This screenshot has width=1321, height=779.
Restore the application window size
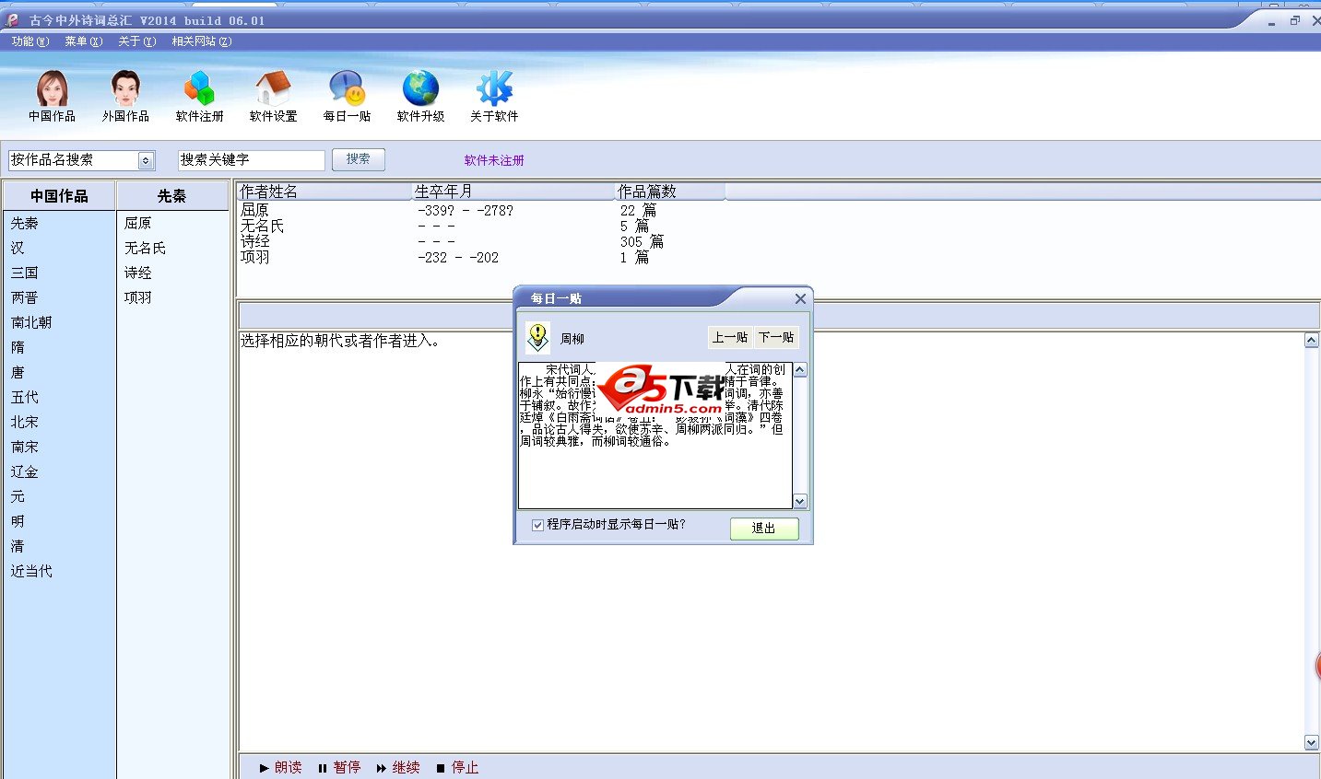(1295, 20)
